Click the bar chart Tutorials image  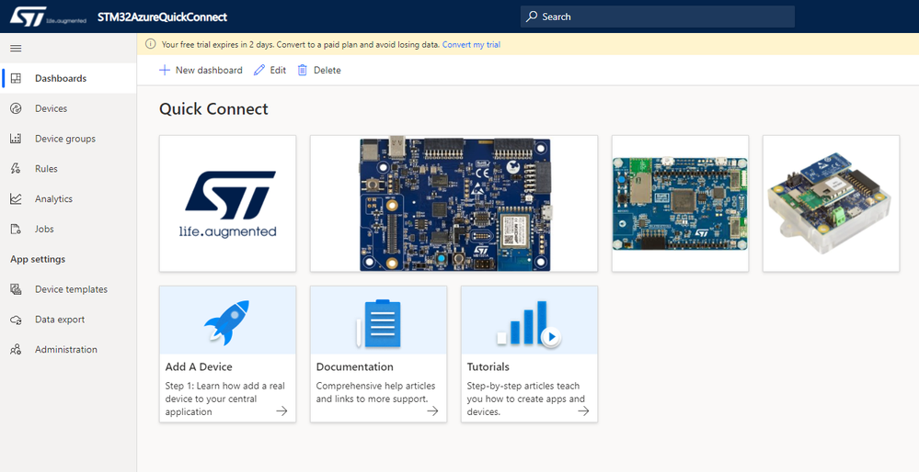[529, 324]
